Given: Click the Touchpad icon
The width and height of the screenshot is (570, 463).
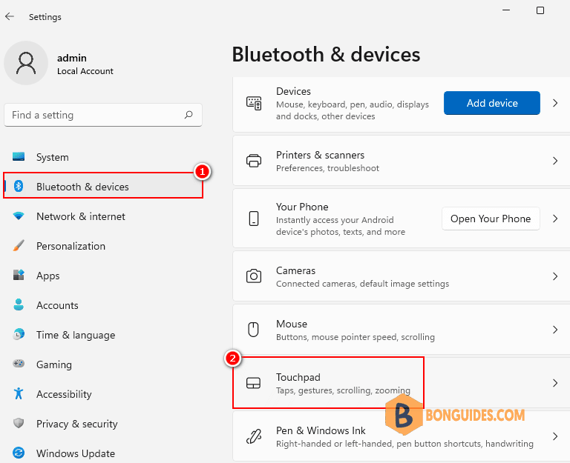Looking at the screenshot, I should pos(253,383).
